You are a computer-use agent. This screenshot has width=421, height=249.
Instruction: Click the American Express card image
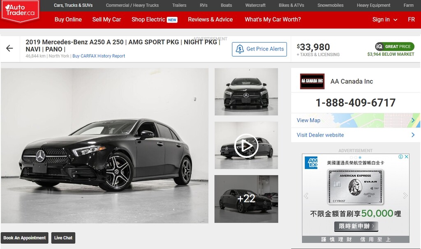click(356, 187)
